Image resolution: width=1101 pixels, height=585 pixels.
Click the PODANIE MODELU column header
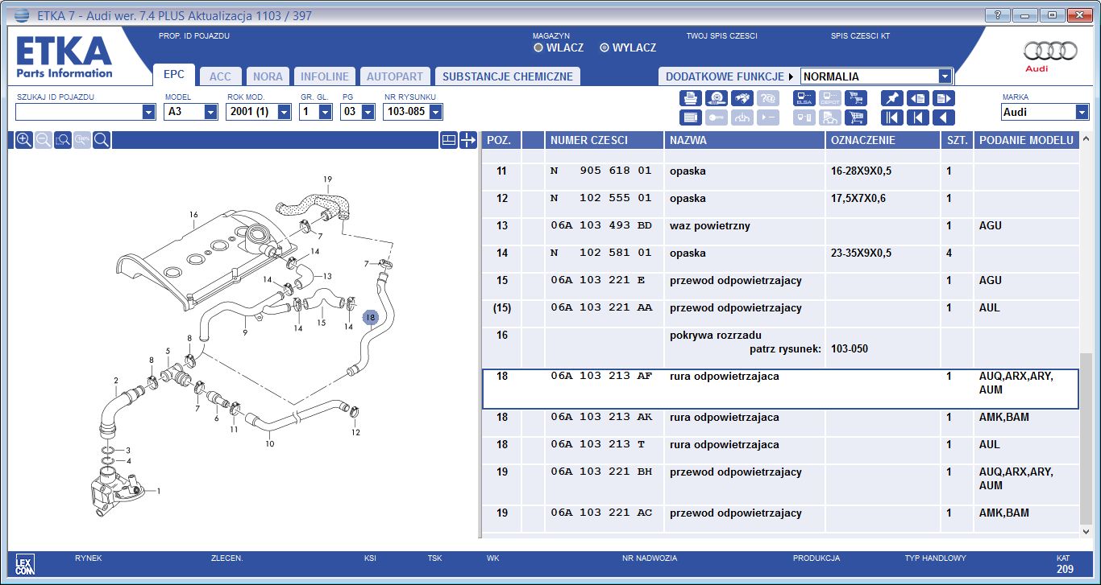[1026, 140]
